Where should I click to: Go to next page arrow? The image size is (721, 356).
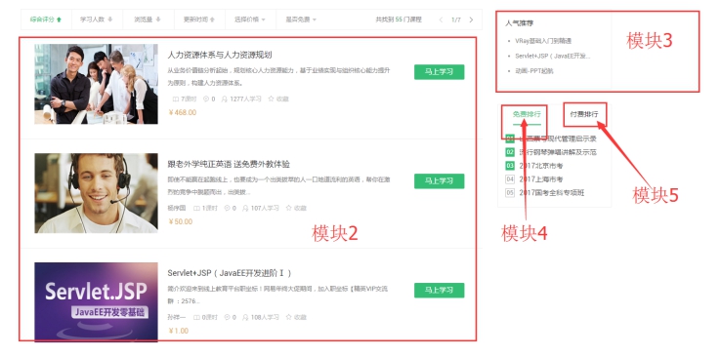(x=471, y=20)
